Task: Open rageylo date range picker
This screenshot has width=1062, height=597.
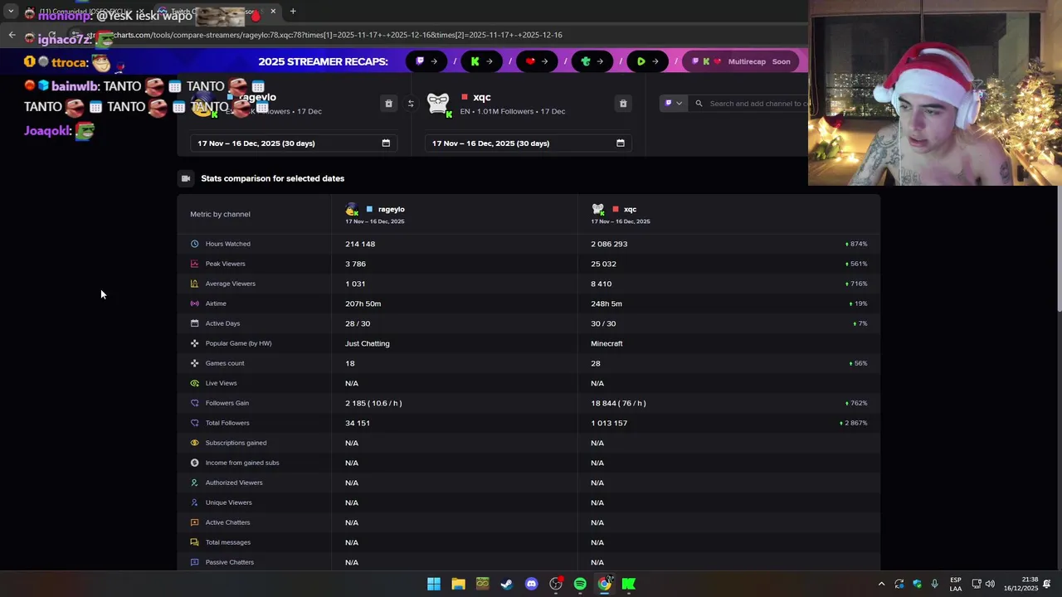Action: [x=293, y=143]
